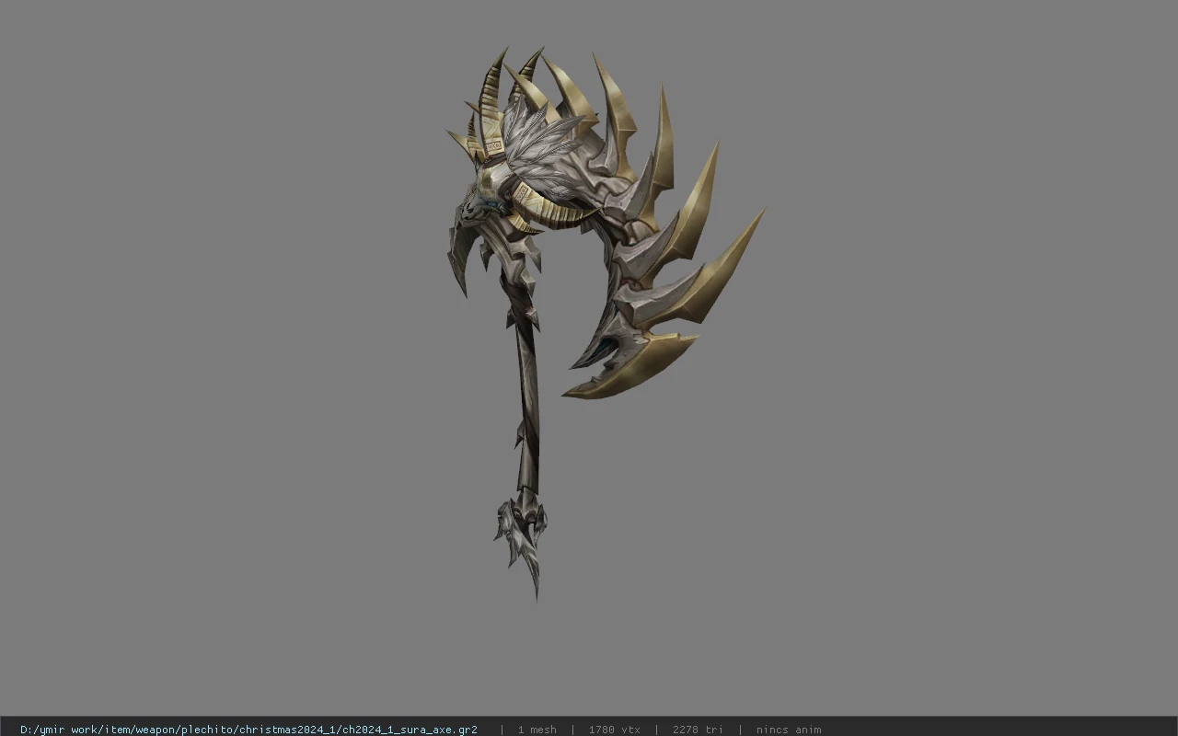Select the "nincs anim" status text
Viewport: 1178px width, 736px height.
[x=789, y=730]
